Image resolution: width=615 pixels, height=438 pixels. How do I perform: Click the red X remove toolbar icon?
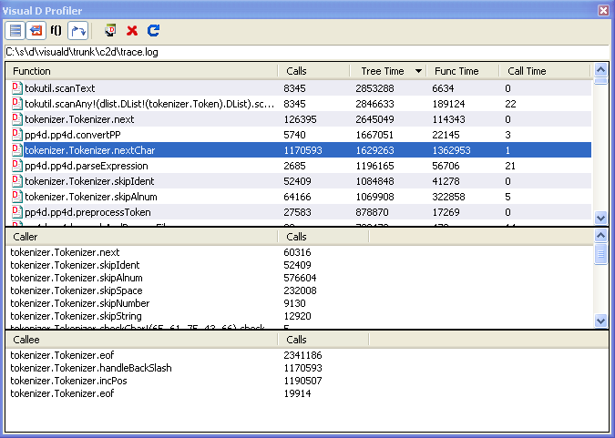click(x=132, y=30)
